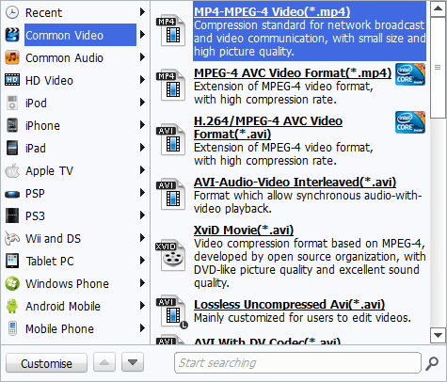Click the Tablet PC icon
Viewport: 447px width, 382px height.
12,261
